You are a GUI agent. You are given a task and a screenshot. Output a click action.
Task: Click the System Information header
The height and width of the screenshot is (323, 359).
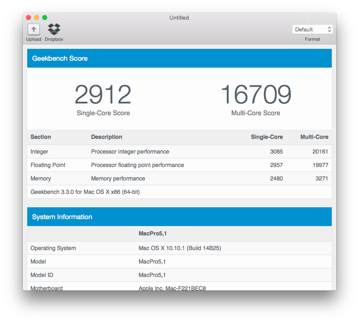[x=180, y=217]
